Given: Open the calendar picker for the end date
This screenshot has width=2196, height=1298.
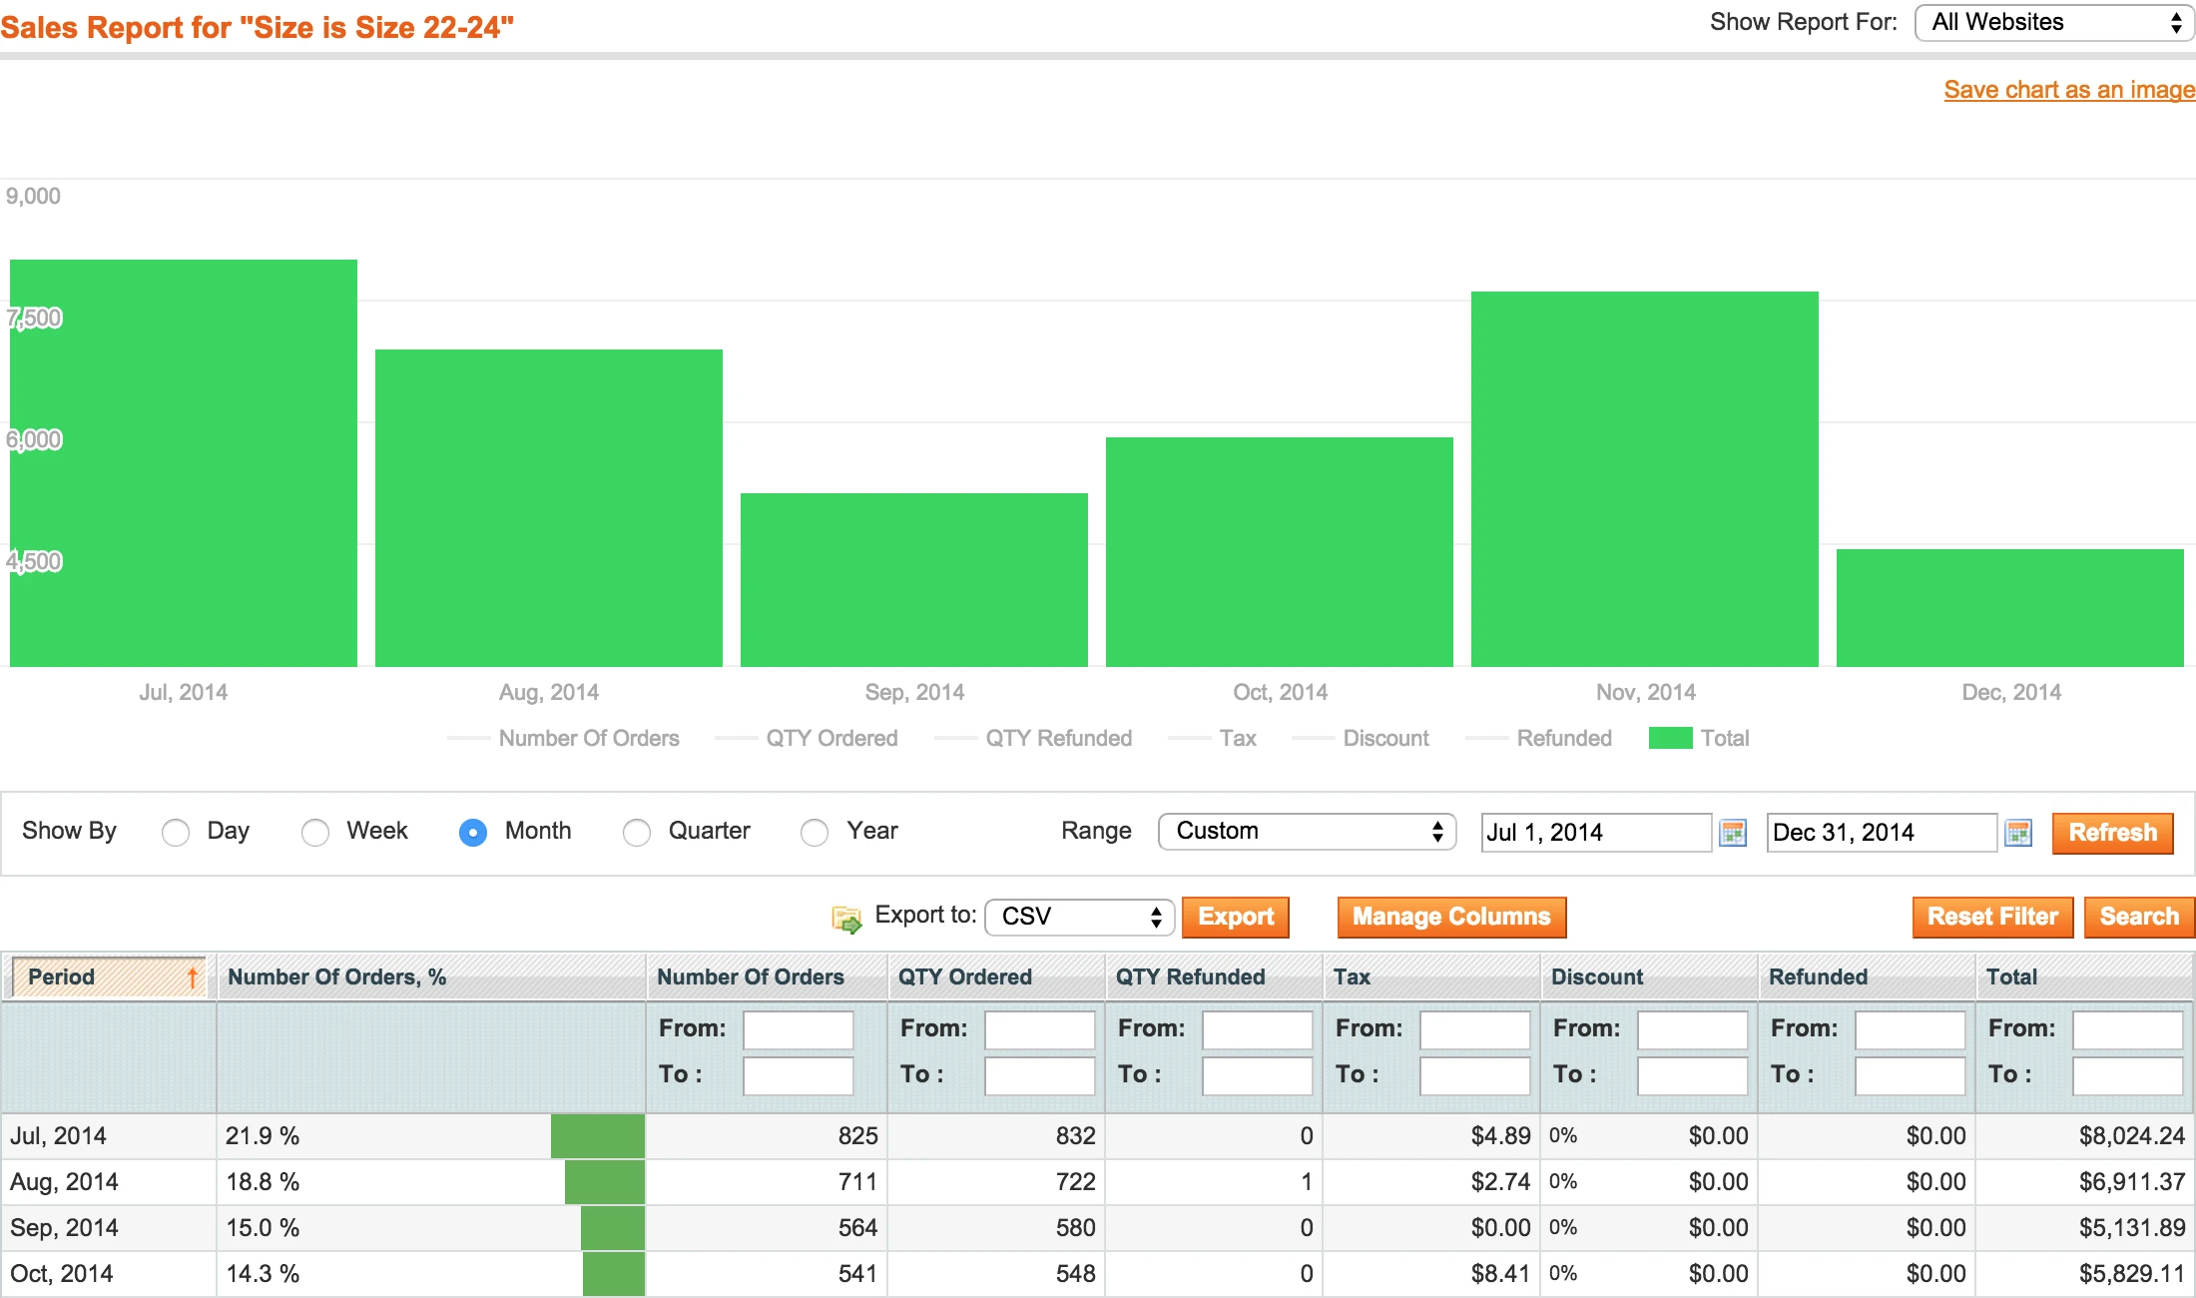Looking at the screenshot, I should point(2019,832).
